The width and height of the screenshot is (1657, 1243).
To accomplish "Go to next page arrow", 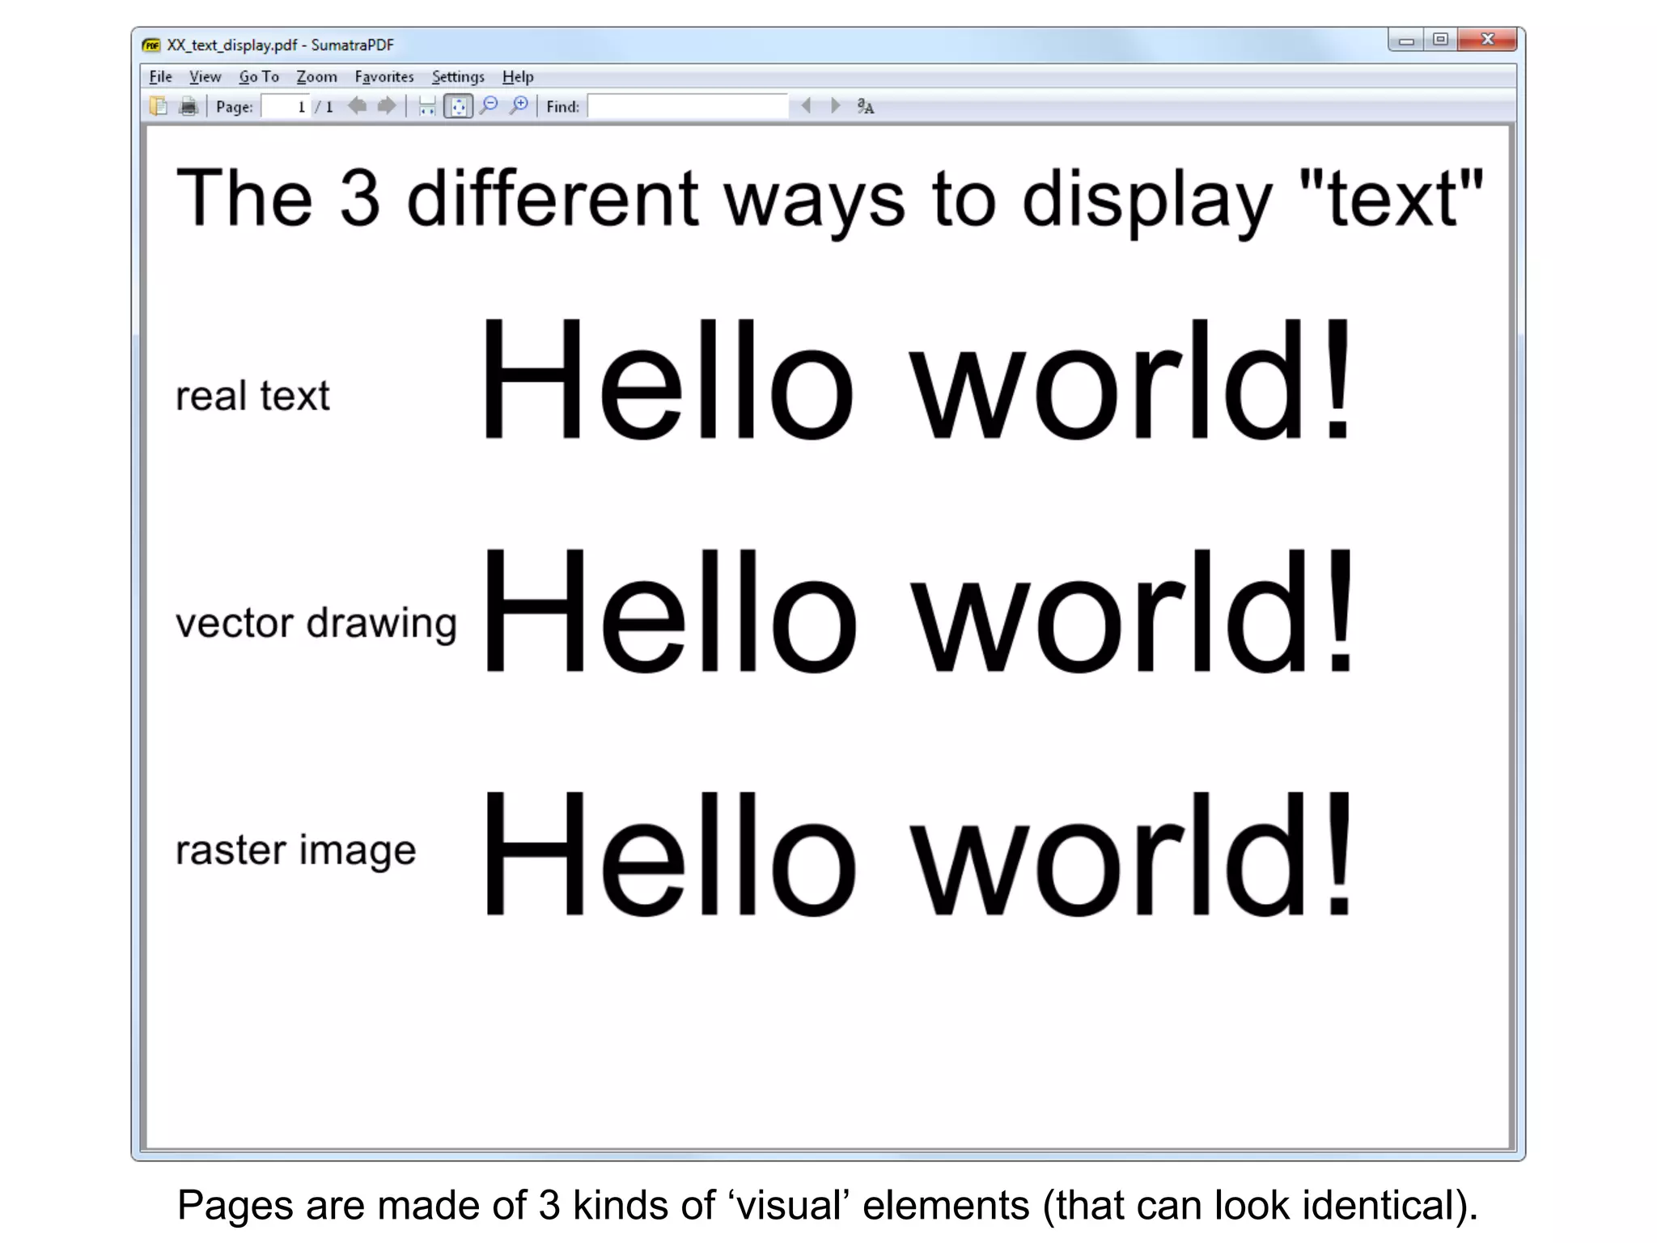I will click(x=387, y=105).
